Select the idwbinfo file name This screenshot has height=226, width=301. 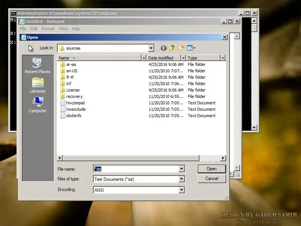[x=74, y=116]
